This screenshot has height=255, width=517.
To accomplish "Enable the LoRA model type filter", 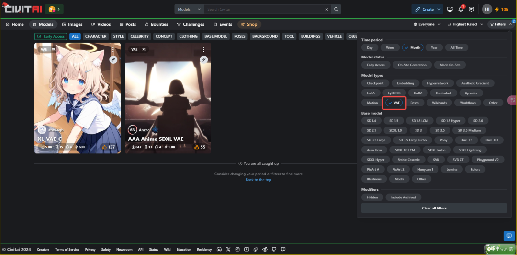I will click(371, 93).
